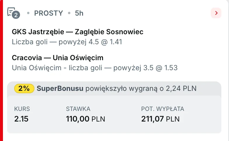Click the SuperBonusu label

60,88
